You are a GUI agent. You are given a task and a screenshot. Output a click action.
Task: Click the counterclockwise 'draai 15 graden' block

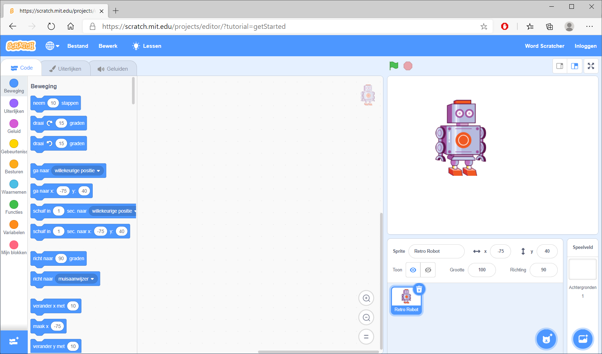point(59,143)
